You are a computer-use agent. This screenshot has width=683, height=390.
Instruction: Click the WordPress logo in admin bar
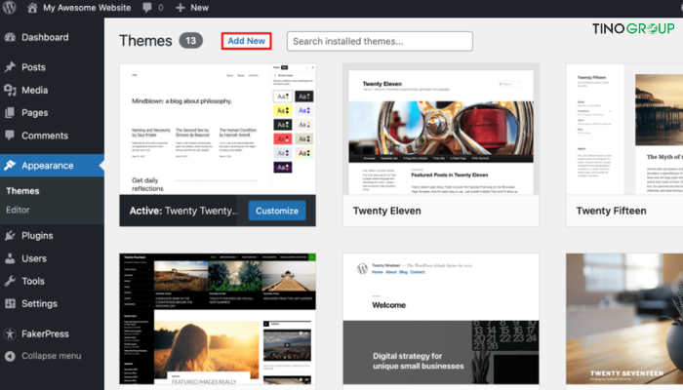(x=9, y=8)
